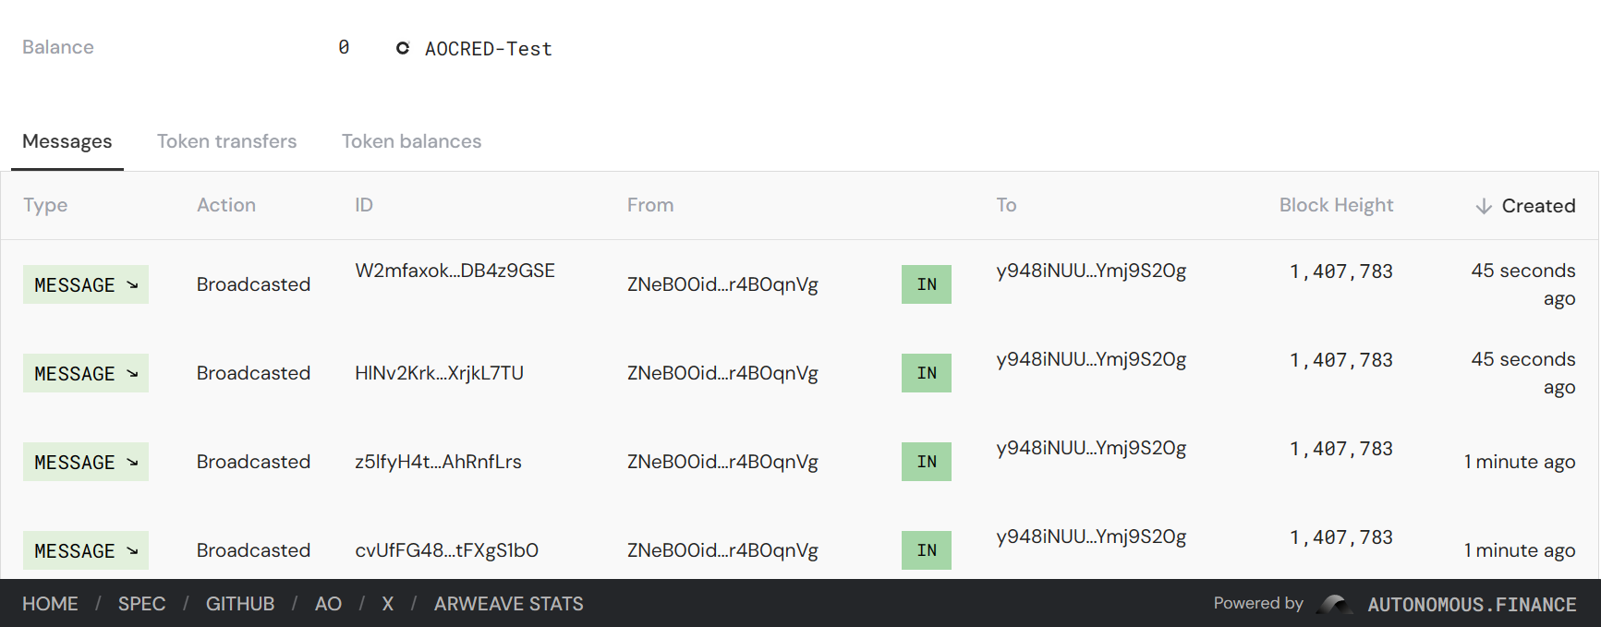The image size is (1601, 627).
Task: Click the MESSAGE badge of the W2mfaxok row
Action: click(85, 284)
